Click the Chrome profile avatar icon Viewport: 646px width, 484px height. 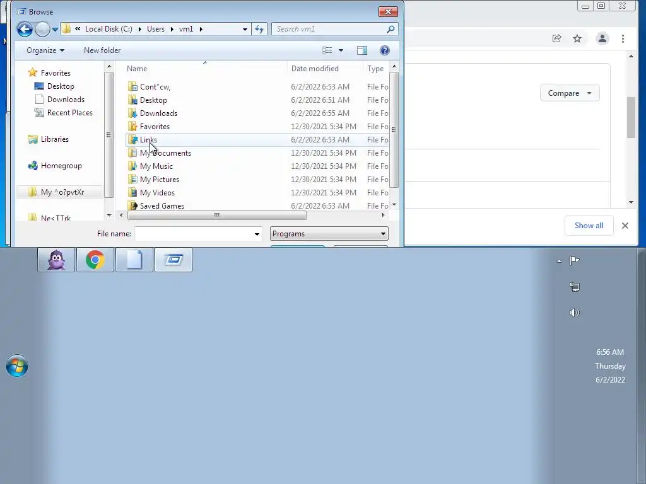pyautogui.click(x=602, y=38)
